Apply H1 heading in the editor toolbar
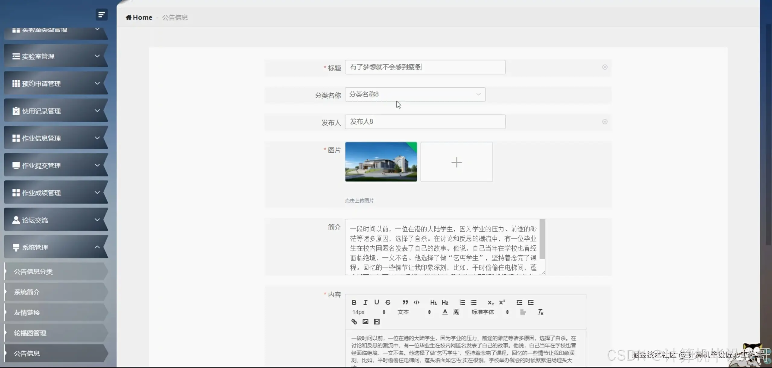The image size is (772, 368). pos(433,302)
